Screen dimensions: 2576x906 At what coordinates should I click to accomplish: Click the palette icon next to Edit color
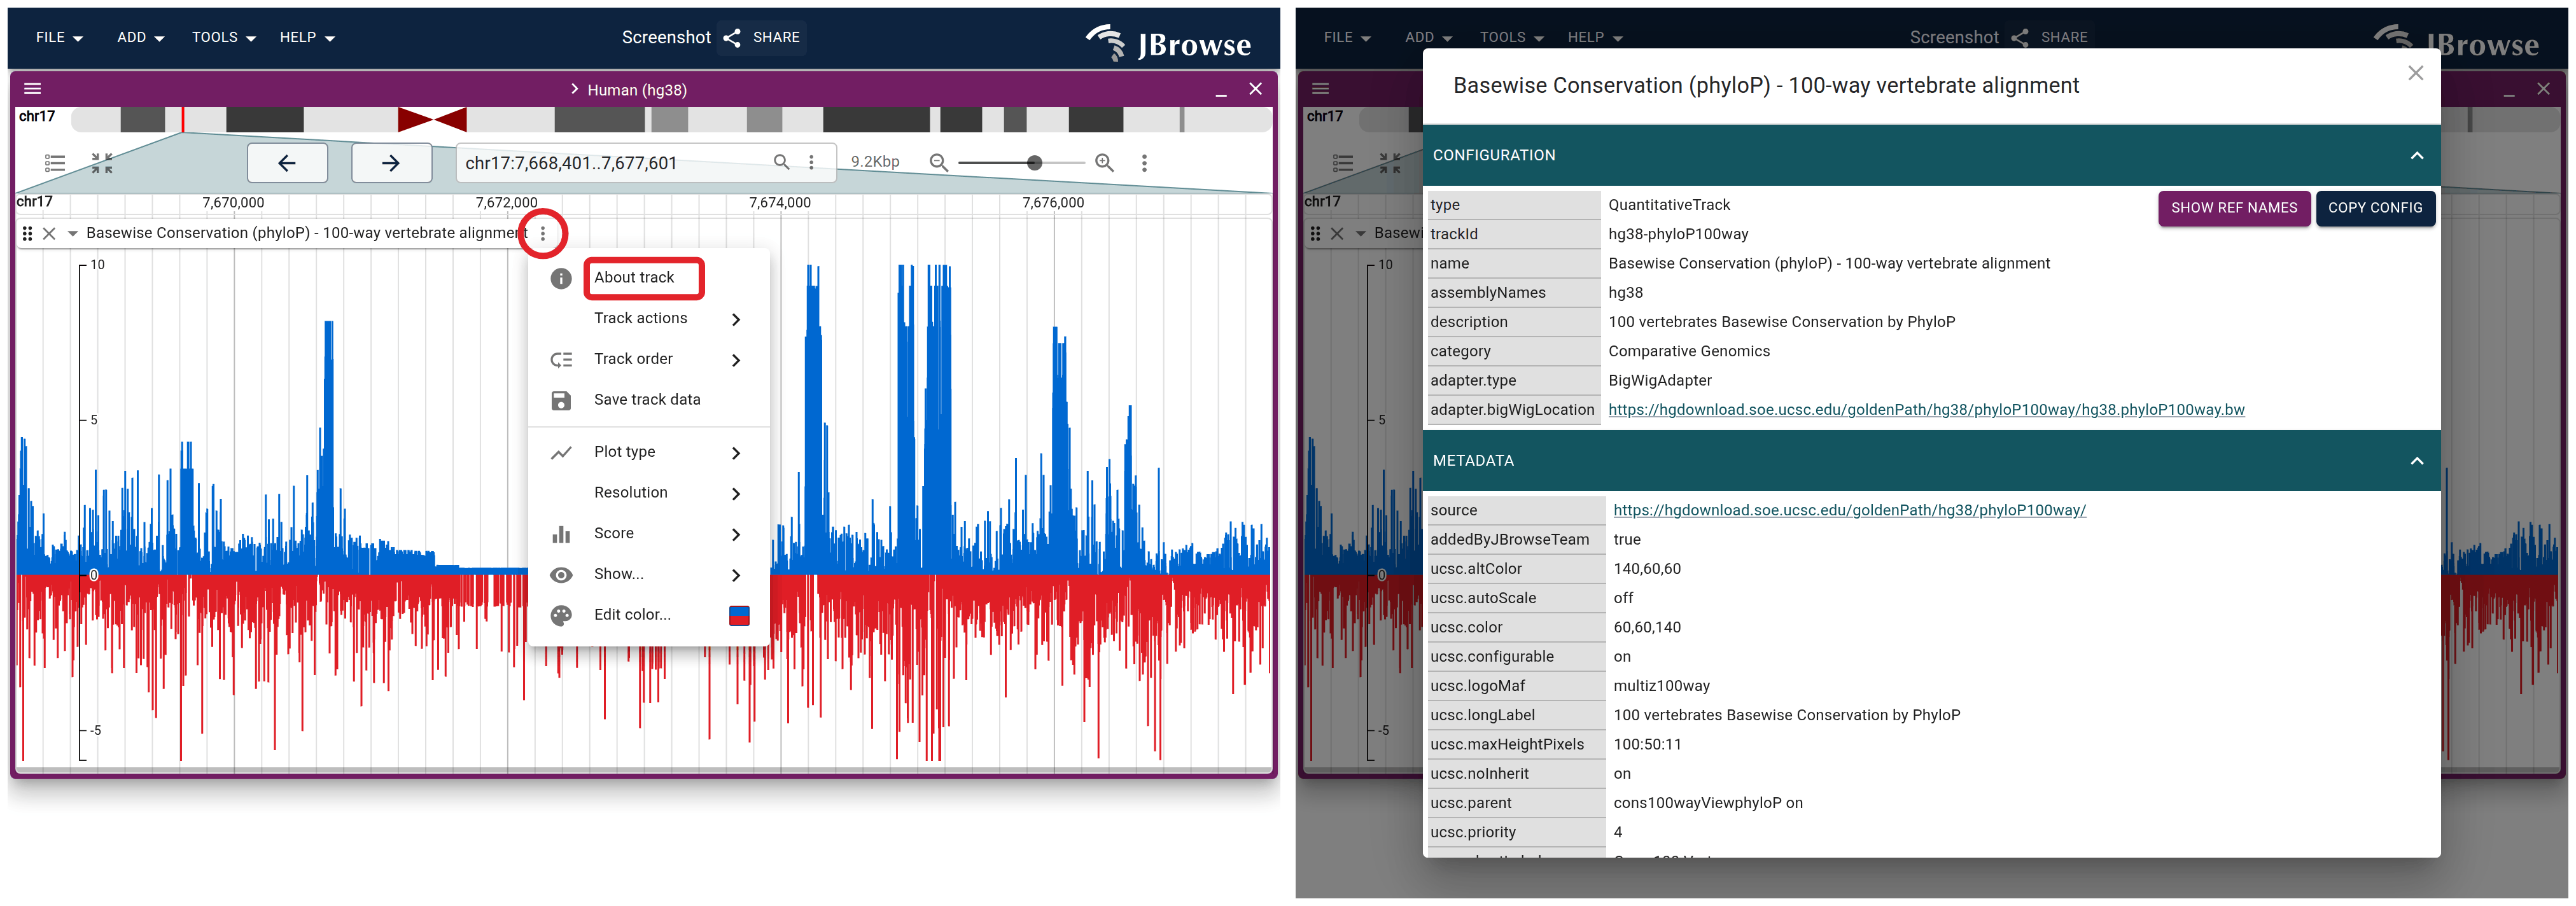coord(561,615)
